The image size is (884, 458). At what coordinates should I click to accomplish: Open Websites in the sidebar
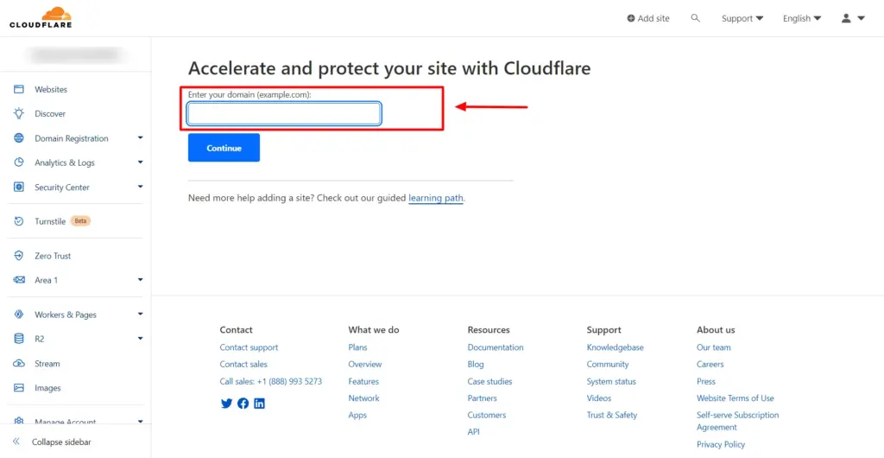(51, 89)
